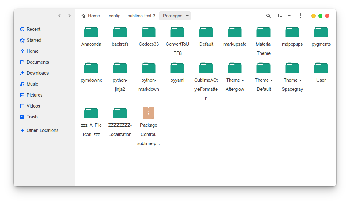Screen dimensions: 350x205
Task: Go forward with the right arrow
Action: point(69,16)
